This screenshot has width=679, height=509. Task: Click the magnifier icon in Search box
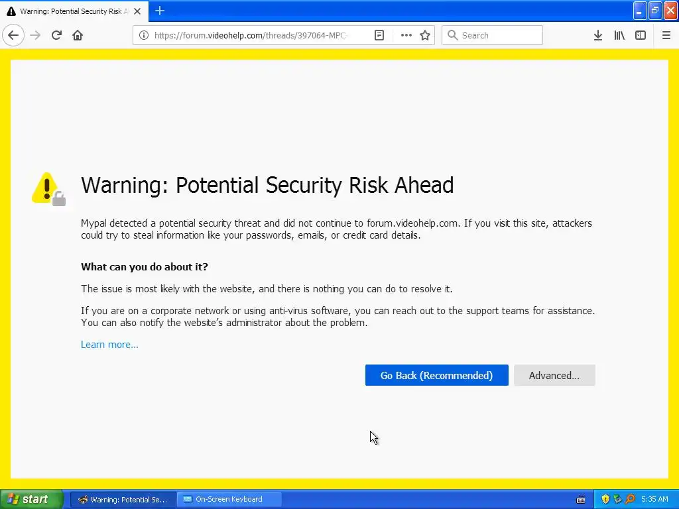click(452, 35)
